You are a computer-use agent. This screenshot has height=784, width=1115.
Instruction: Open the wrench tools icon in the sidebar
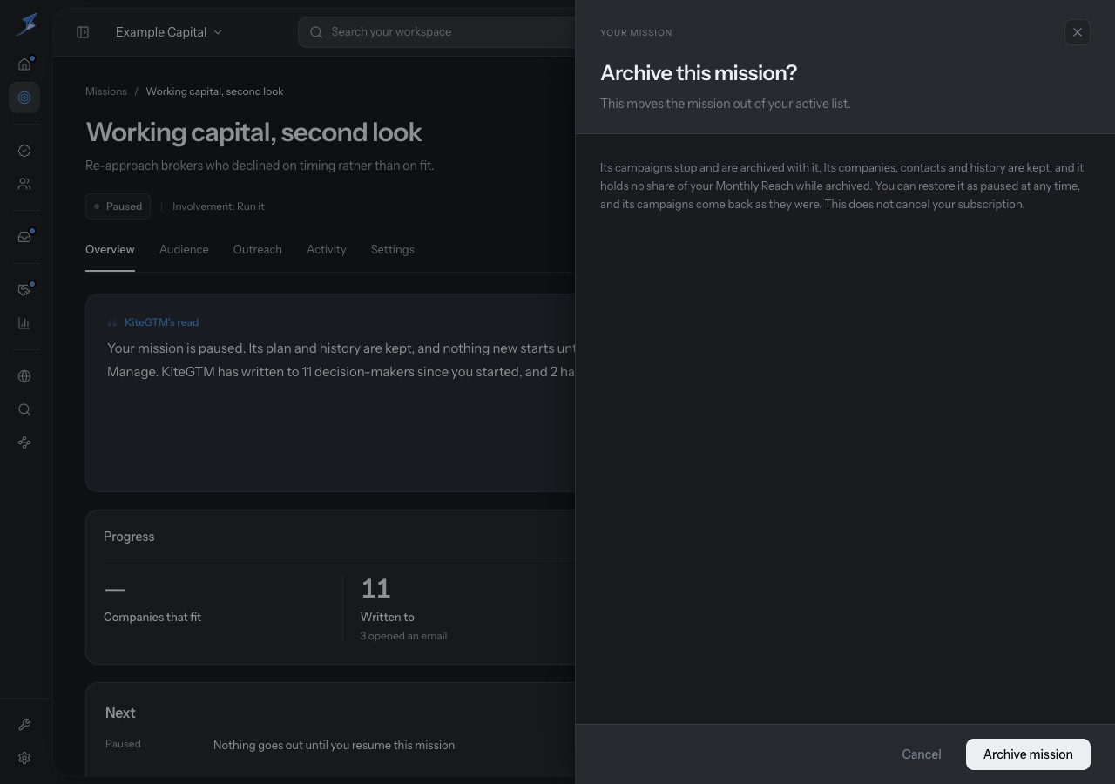click(24, 725)
